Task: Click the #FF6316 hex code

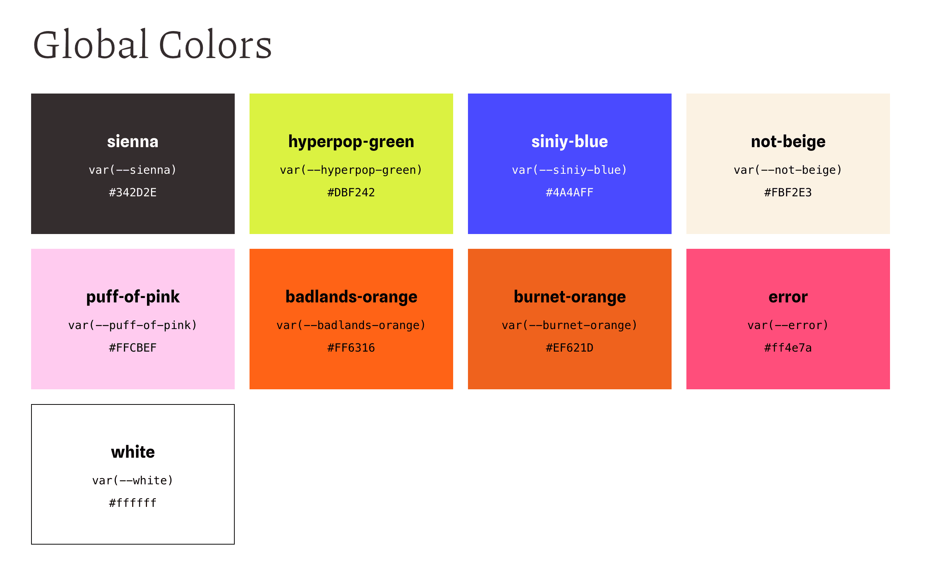Action: (x=351, y=348)
